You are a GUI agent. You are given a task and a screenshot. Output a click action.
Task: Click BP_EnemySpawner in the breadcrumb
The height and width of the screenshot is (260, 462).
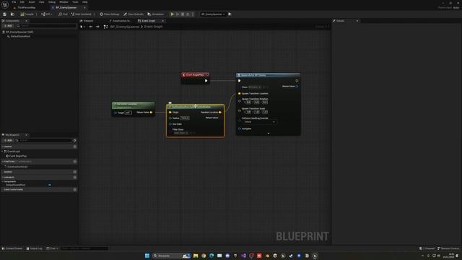point(125,27)
